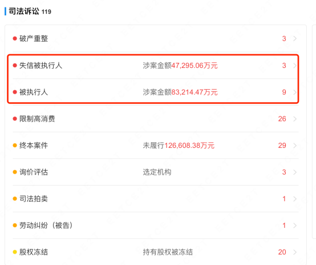Click the 持有股权被冻结 description
Screen dimensions: 316x265
[x=168, y=252]
